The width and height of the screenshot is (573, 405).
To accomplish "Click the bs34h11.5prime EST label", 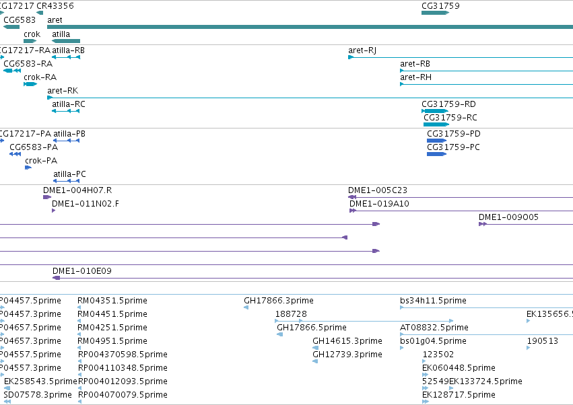I will (x=433, y=301).
